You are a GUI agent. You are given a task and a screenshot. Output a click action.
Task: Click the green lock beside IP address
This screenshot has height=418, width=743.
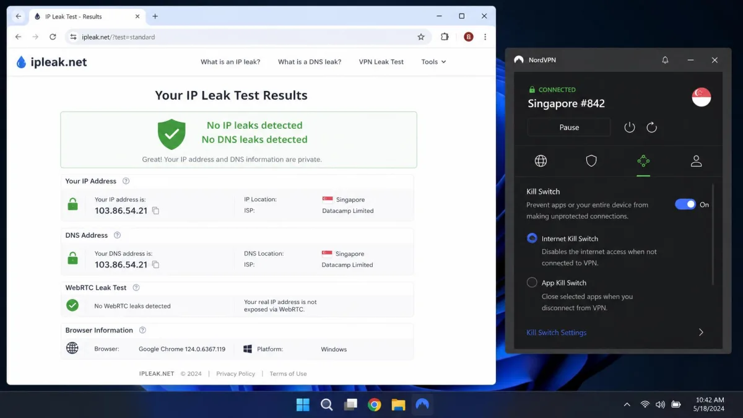point(72,204)
